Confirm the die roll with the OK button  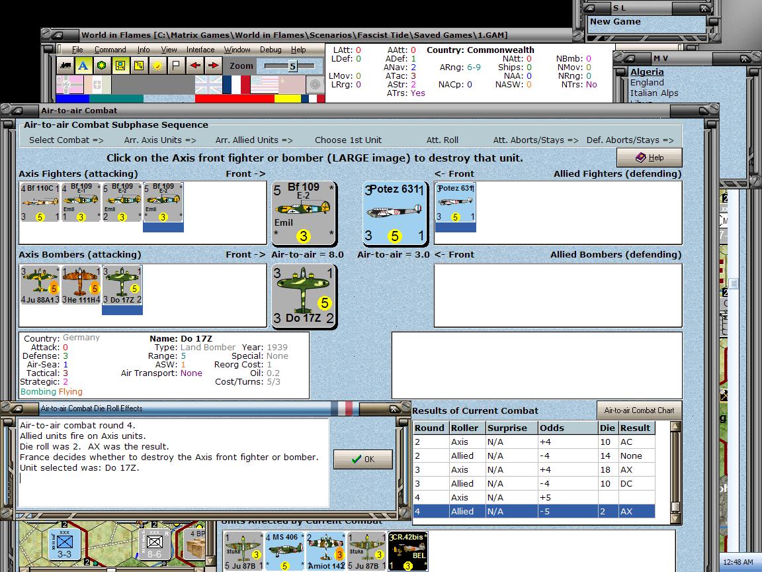tap(363, 459)
